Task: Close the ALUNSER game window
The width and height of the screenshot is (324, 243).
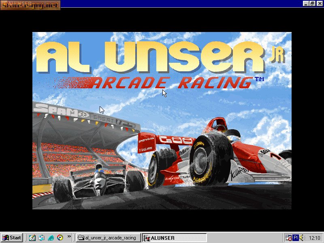Action: point(320,3)
